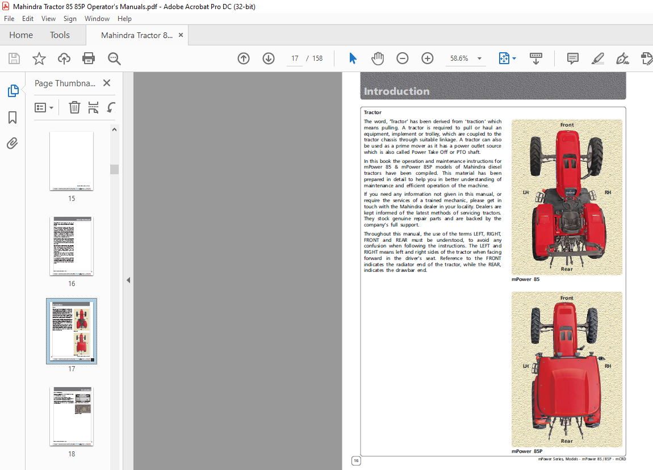Add a comment note

click(x=572, y=58)
